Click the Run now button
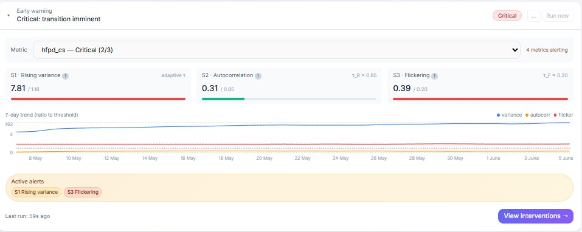 tap(558, 16)
